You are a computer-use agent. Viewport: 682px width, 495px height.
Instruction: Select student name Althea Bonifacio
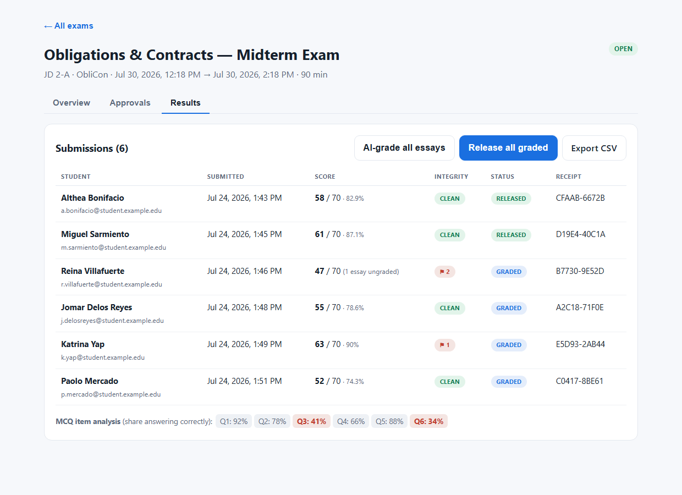[92, 198]
